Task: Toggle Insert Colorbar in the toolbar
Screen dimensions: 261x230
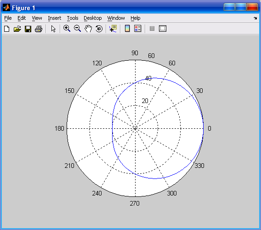Action: point(127,29)
